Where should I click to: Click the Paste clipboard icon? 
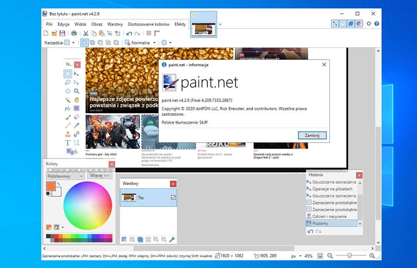(102, 33)
